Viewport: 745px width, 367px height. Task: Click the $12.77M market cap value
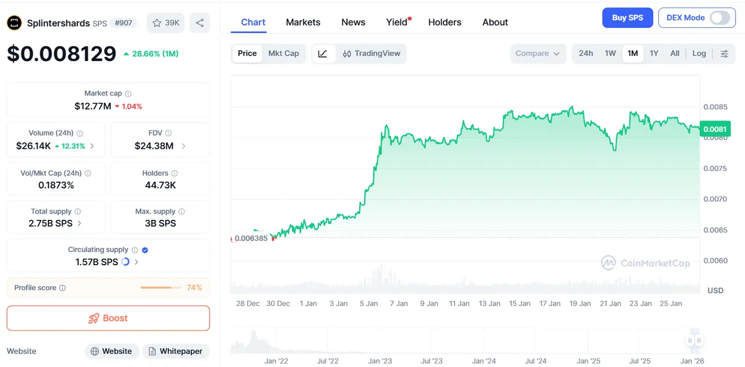coord(93,106)
